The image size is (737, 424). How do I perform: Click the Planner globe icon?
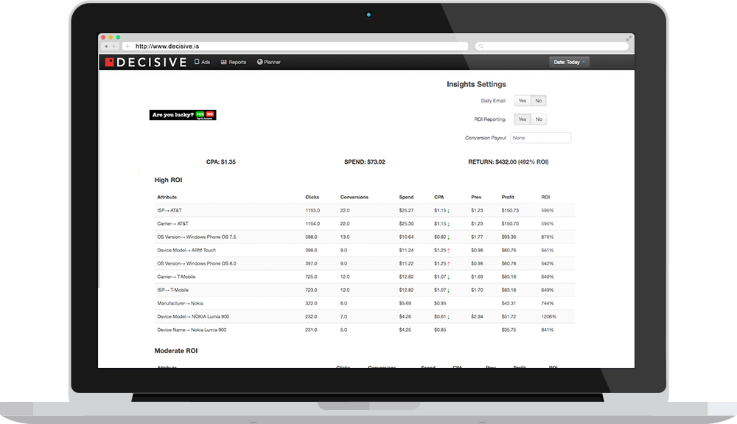point(260,63)
